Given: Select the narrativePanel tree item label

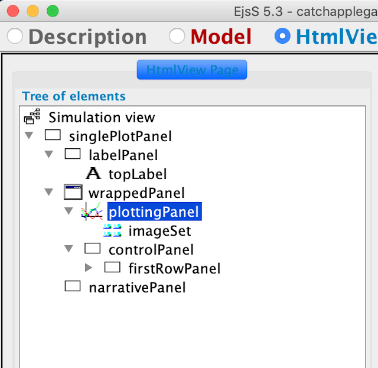Looking at the screenshot, I should (x=137, y=288).
